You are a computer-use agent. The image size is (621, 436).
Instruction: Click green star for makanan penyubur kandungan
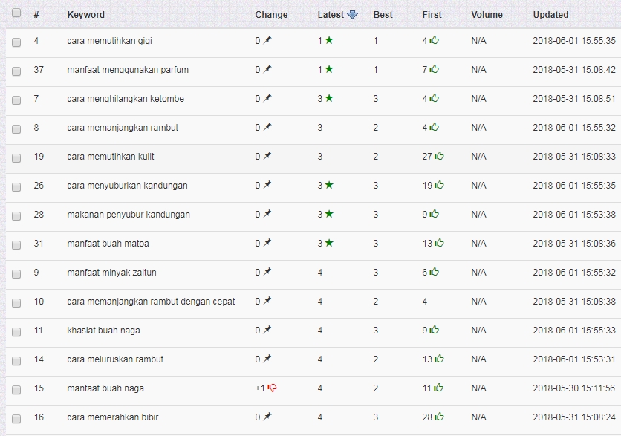click(x=329, y=214)
